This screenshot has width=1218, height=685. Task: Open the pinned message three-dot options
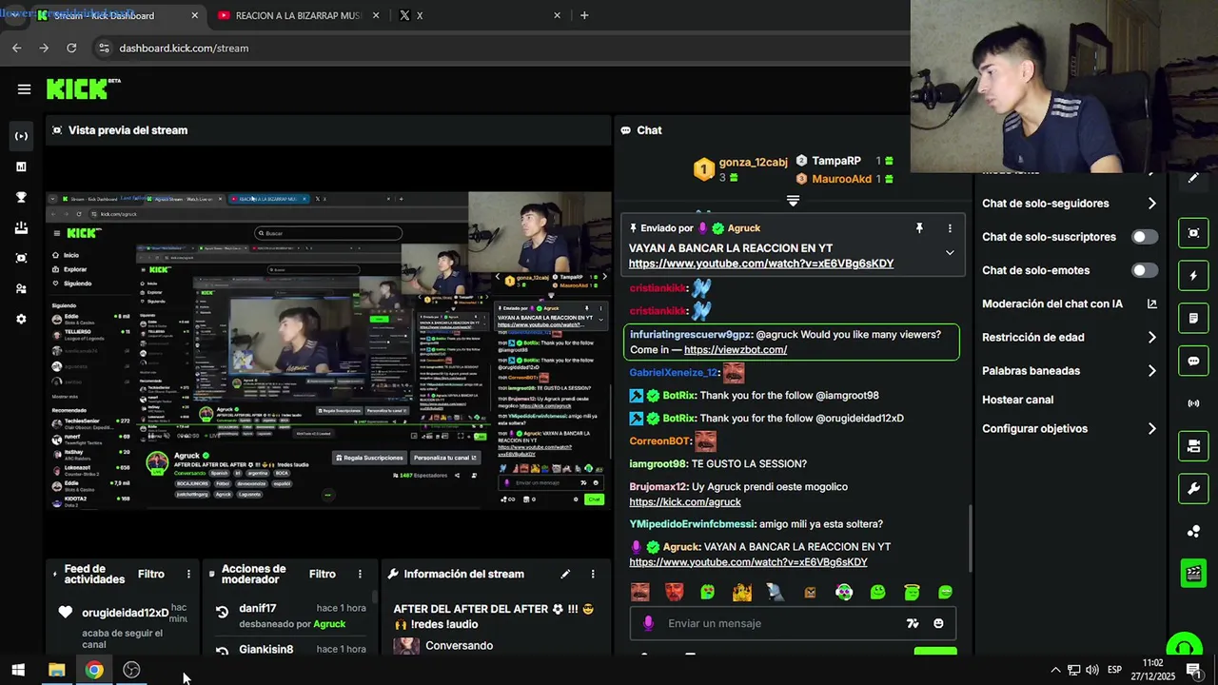[950, 228]
